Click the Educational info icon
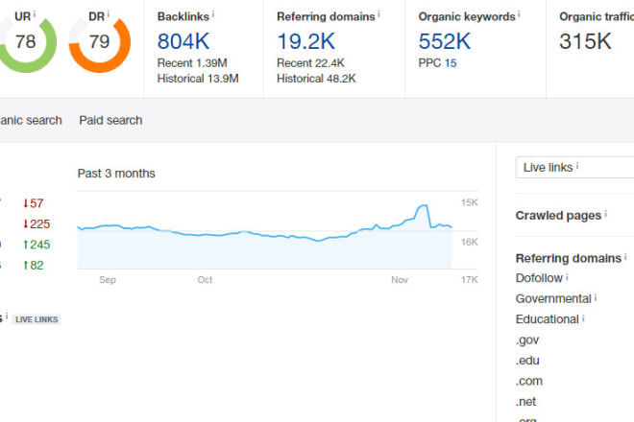The height and width of the screenshot is (422, 634). pyautogui.click(x=583, y=318)
